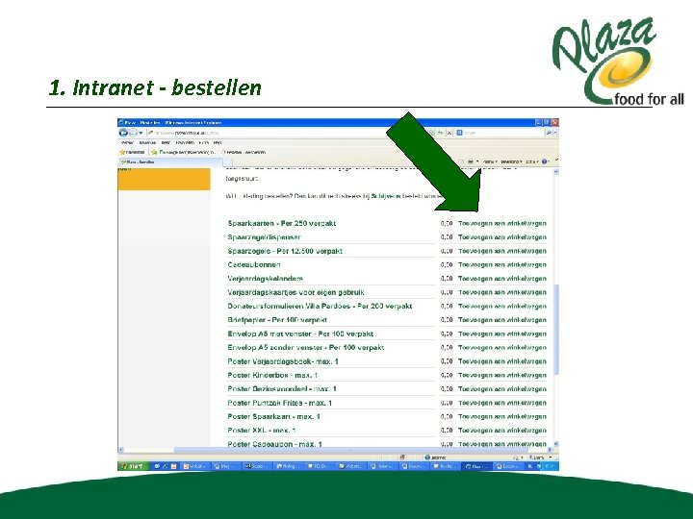Add Poster XXL to winkelwagen
Screen dimensions: 693x519
pos(502,431)
